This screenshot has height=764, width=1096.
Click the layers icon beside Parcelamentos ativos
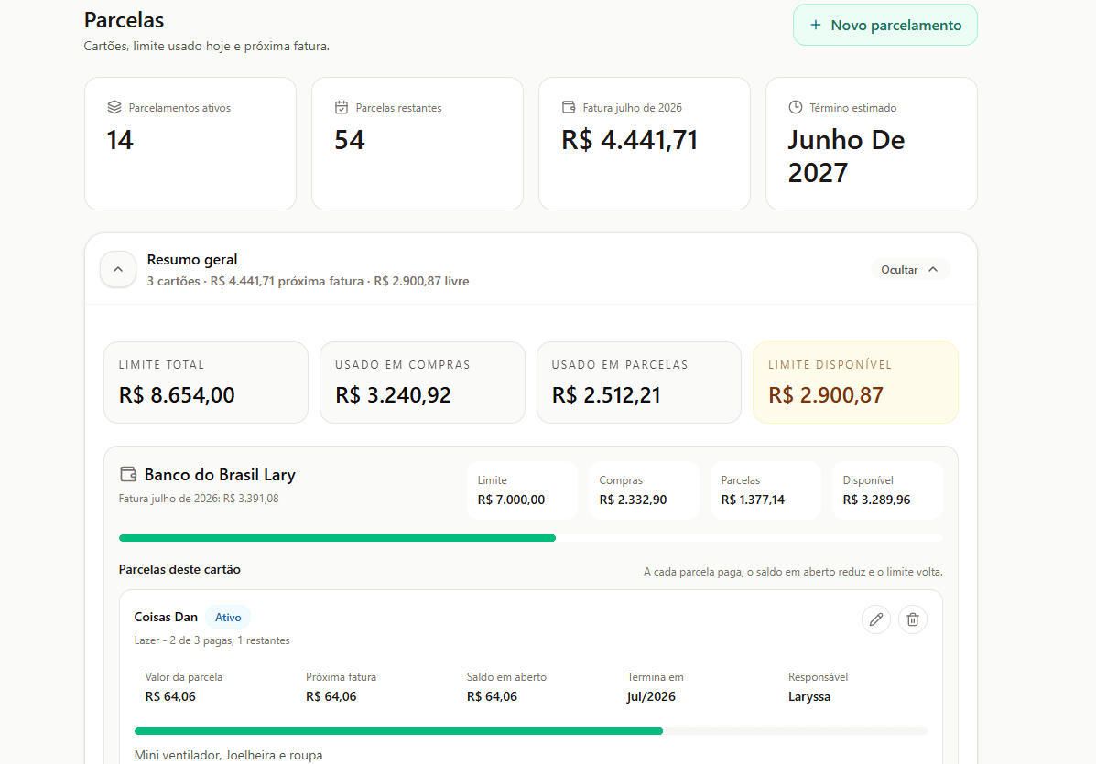pyautogui.click(x=114, y=108)
